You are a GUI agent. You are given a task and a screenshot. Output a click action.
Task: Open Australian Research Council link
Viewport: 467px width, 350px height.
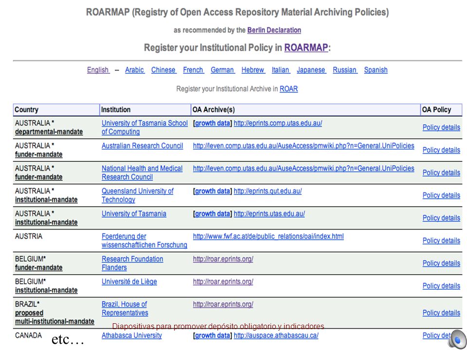tap(143, 146)
